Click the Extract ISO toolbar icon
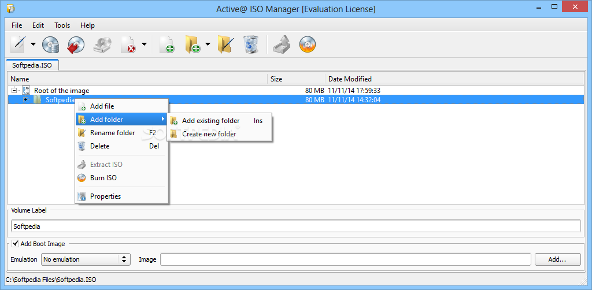This screenshot has width=592, height=290. (x=282, y=44)
